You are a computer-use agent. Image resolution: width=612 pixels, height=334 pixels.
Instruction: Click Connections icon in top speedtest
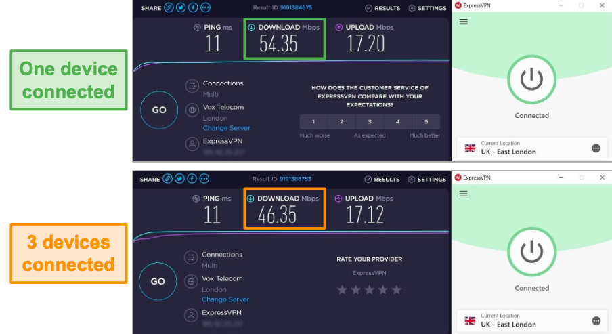click(x=192, y=86)
